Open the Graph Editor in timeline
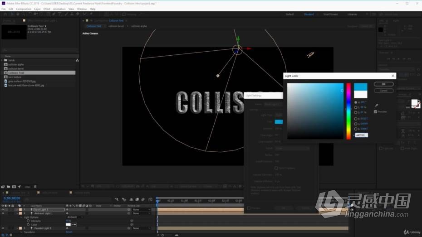The height and width of the screenshot is (237, 422). pos(151,199)
